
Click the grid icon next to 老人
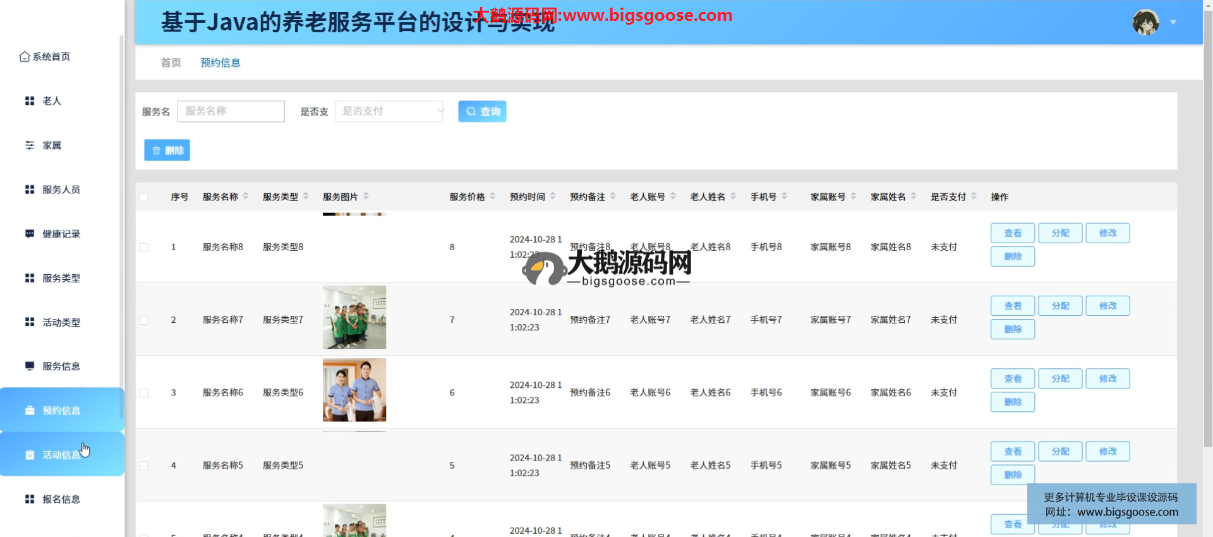30,101
